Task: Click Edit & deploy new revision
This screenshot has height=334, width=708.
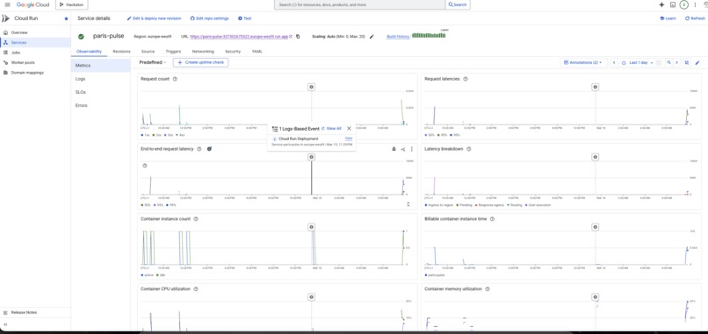Action: point(154,18)
